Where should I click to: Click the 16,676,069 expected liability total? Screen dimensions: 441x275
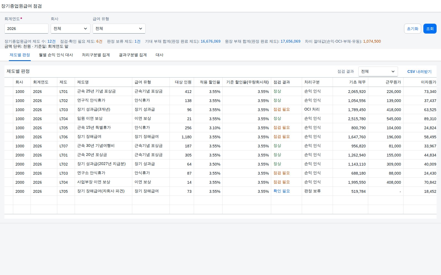click(211, 41)
